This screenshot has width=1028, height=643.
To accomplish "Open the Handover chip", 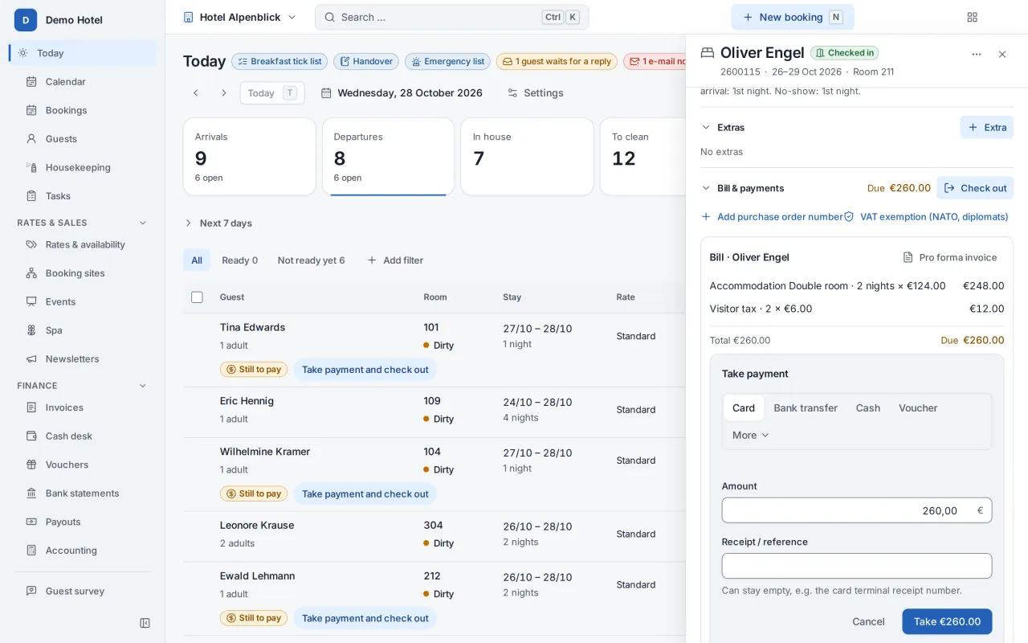I will click(366, 61).
